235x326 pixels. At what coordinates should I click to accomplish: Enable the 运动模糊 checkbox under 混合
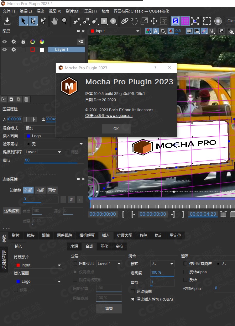(133, 291)
